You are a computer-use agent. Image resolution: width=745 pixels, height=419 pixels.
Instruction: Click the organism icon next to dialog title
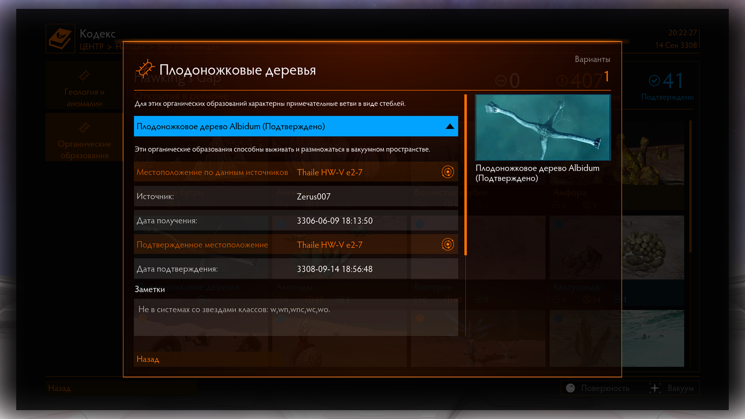(145, 69)
